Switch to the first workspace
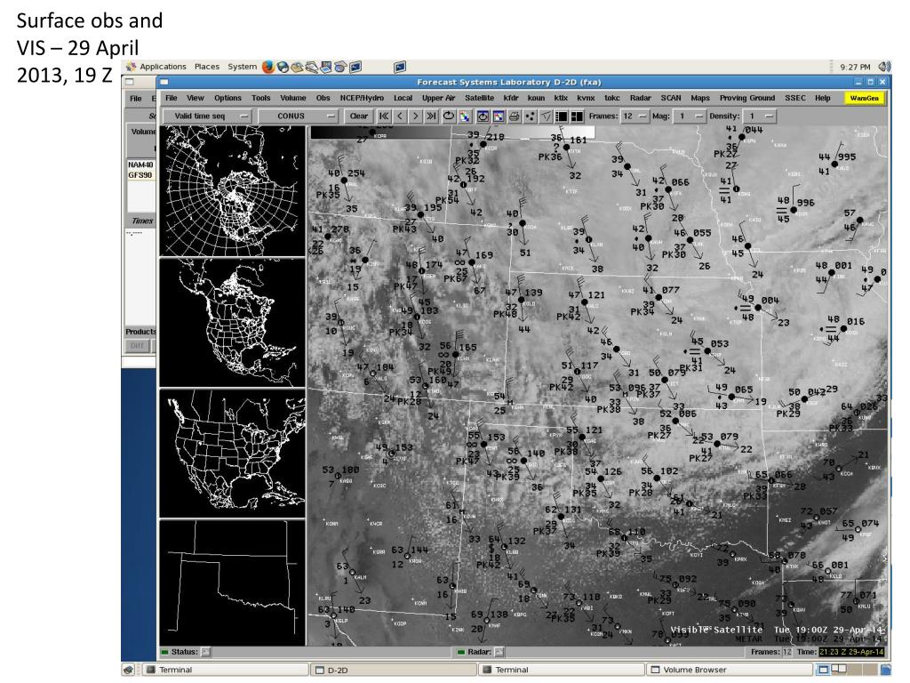The width and height of the screenshot is (910, 683). click(823, 670)
